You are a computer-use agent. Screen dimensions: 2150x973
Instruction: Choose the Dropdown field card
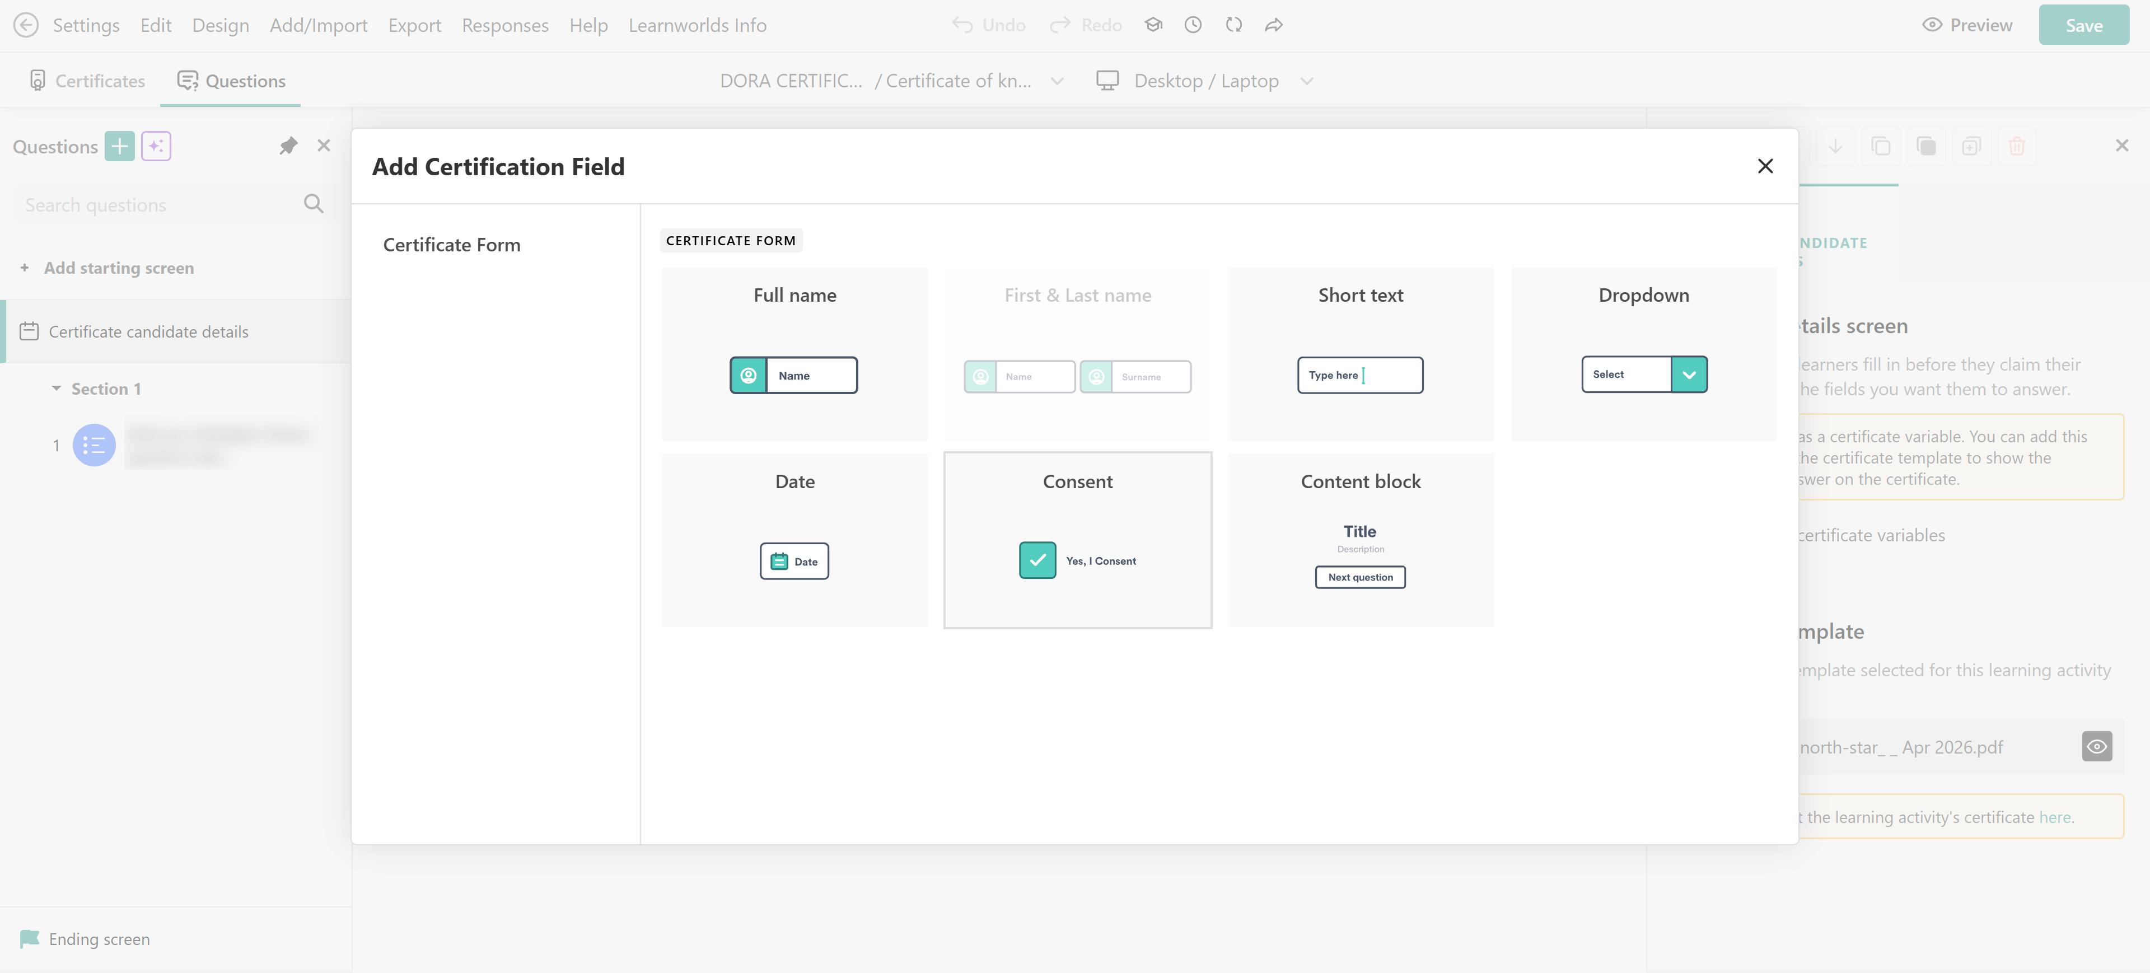(x=1643, y=354)
